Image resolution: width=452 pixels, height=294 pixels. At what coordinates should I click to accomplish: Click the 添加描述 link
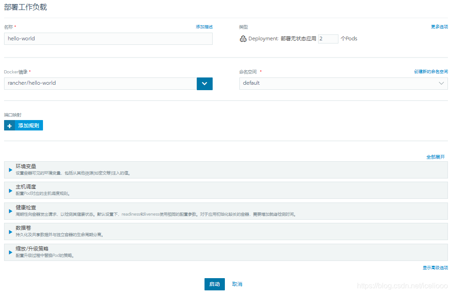pos(204,27)
